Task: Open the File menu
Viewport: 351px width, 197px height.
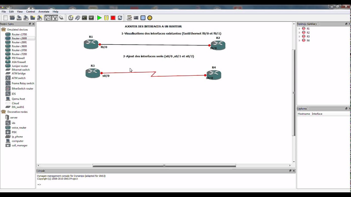Action: (x=4, y=12)
